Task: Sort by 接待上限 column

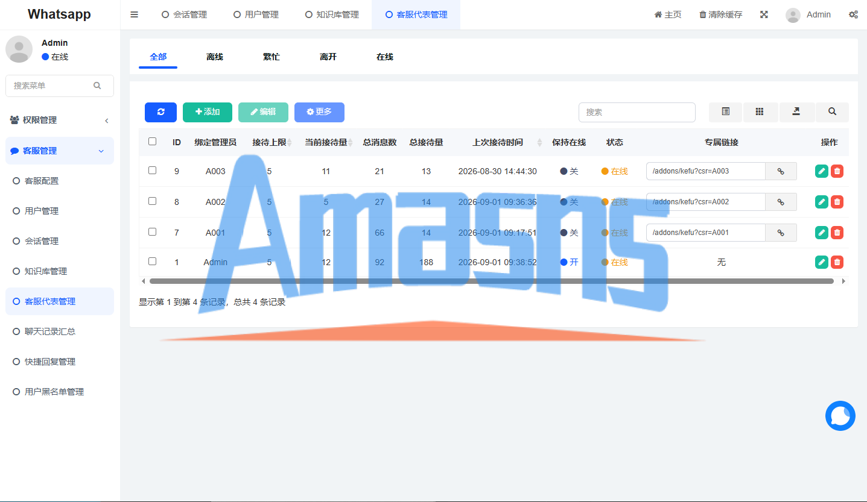Action: (x=272, y=142)
